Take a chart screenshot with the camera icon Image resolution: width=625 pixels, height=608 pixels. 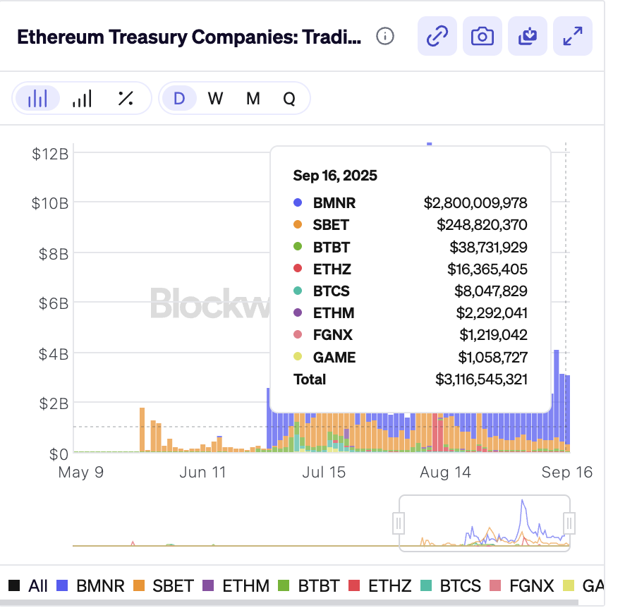tap(483, 37)
